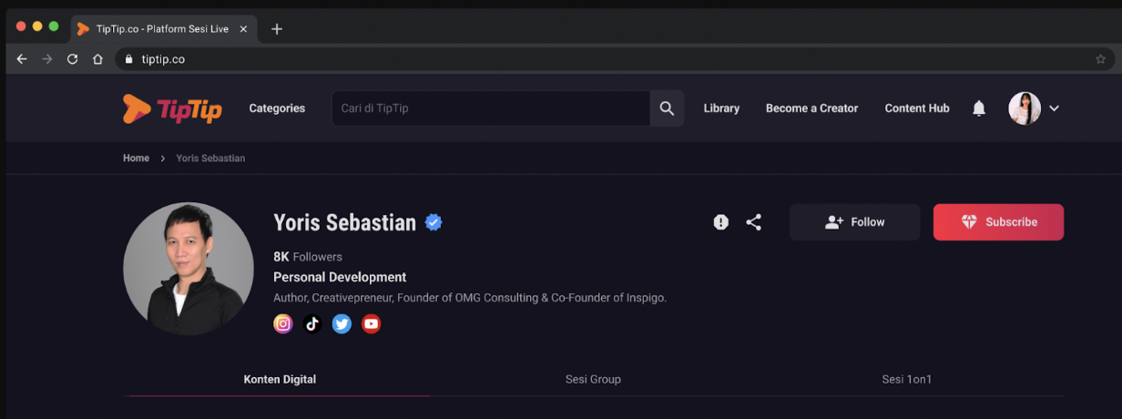Image resolution: width=1122 pixels, height=419 pixels.
Task: Bookmark this page with the star icon
Action: point(1100,59)
